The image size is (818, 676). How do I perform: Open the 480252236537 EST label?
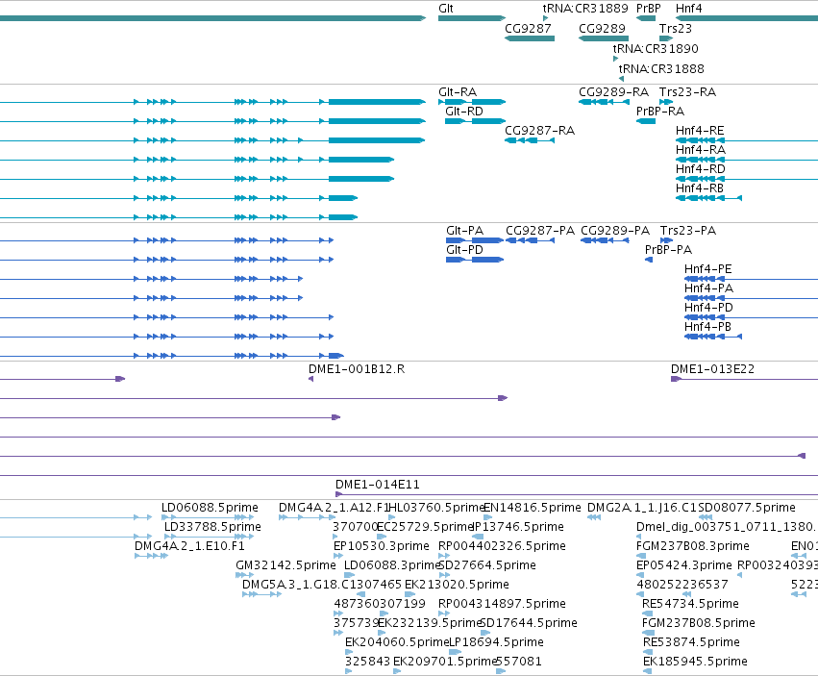[x=682, y=584]
